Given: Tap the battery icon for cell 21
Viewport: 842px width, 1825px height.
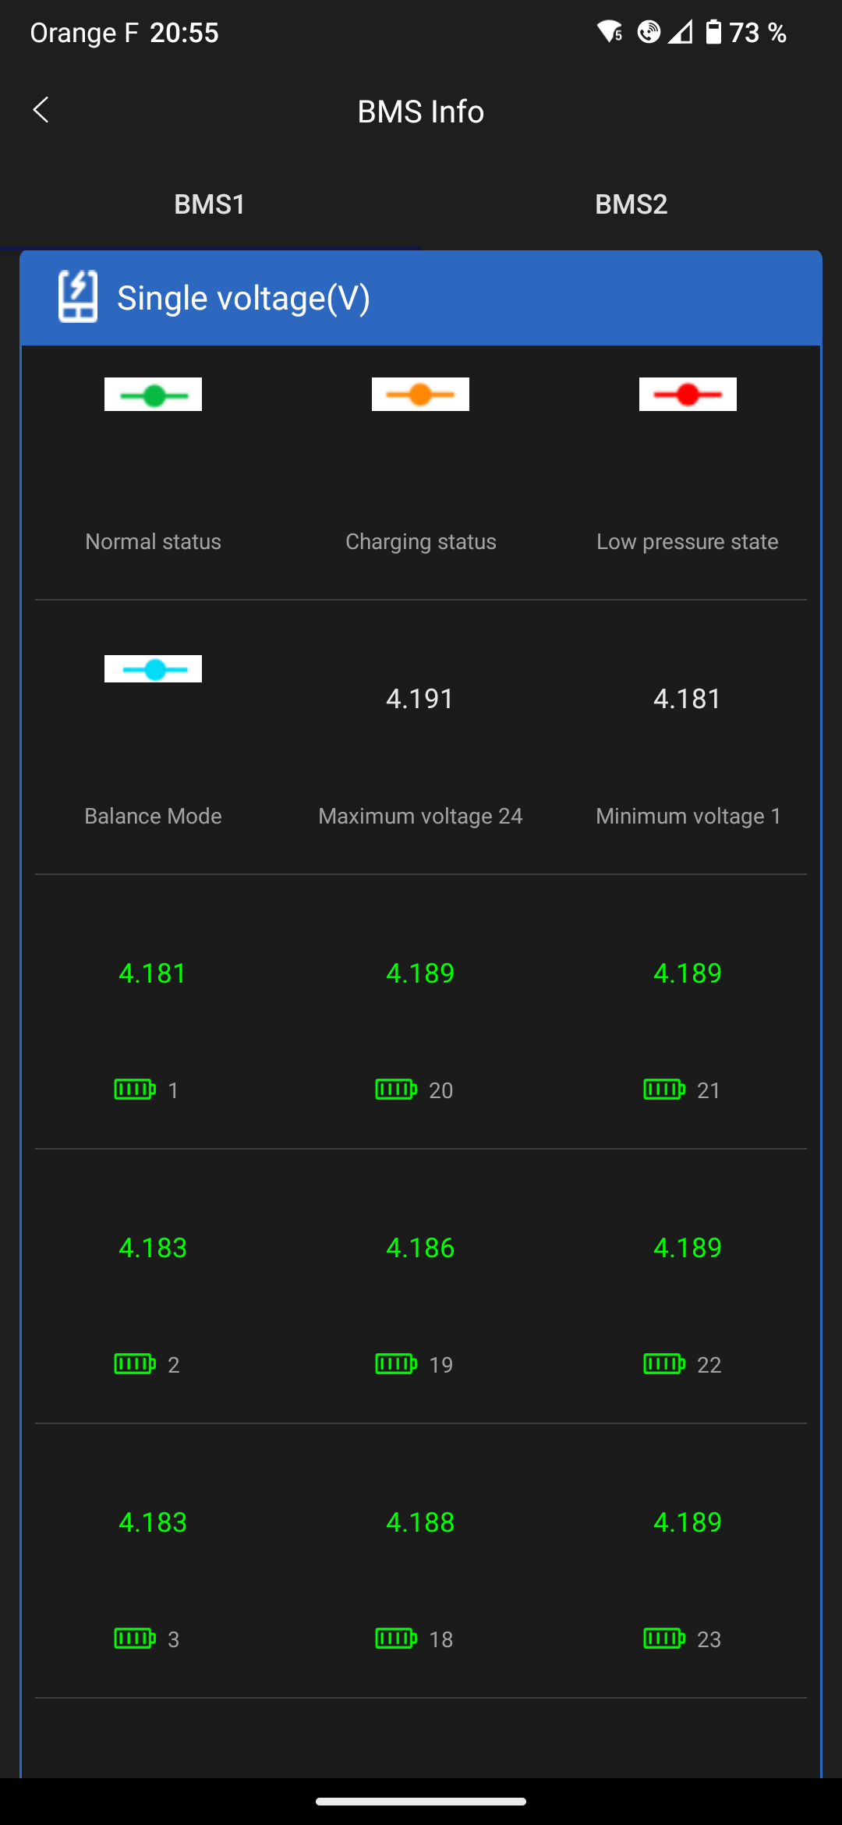Looking at the screenshot, I should point(664,1090).
